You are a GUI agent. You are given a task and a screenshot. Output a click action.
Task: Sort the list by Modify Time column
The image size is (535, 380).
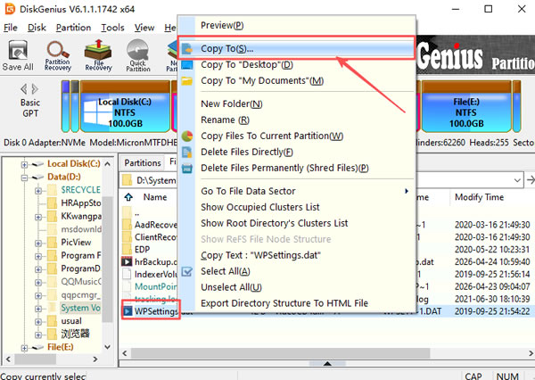[481, 197]
